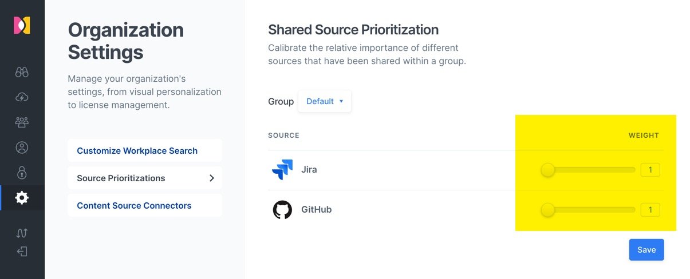
Task: Click the Jira source logo
Action: 282,170
